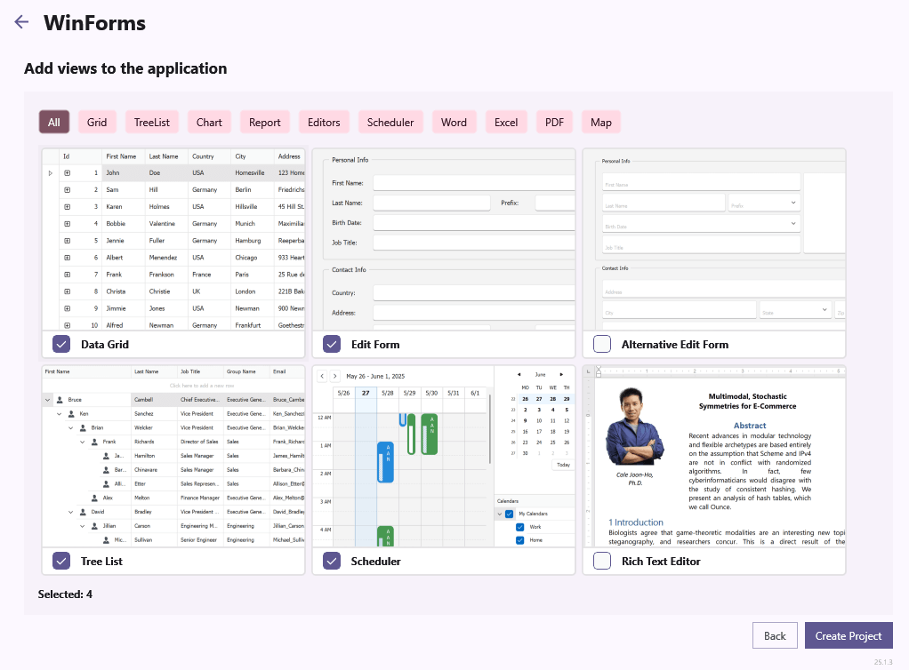909x670 pixels.
Task: Click the person icon beside Bruce in Tree List
Action: (x=60, y=400)
